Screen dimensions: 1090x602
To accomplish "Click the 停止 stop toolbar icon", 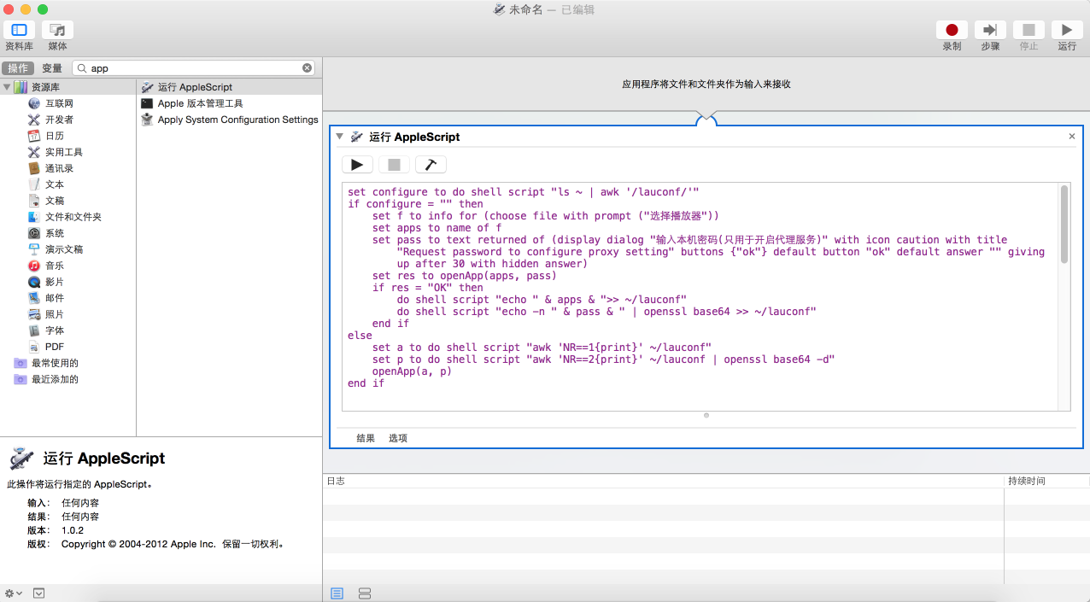I will (x=1028, y=30).
